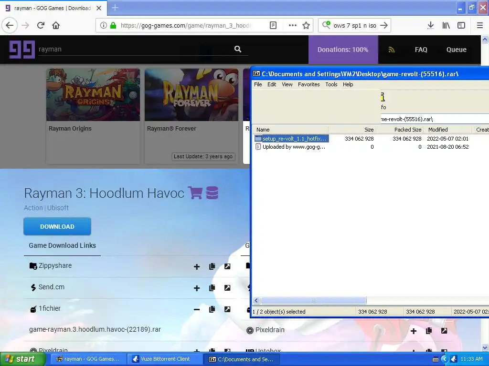489x366 pixels.
Task: Expand Zippyshare links with plus
Action: 197,267
